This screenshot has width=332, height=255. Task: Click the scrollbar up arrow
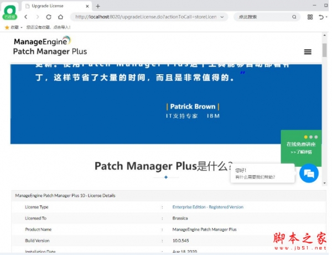click(x=325, y=35)
